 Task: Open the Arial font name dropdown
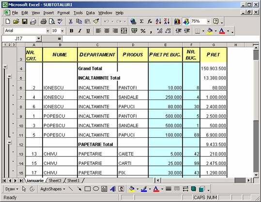tap(48, 31)
